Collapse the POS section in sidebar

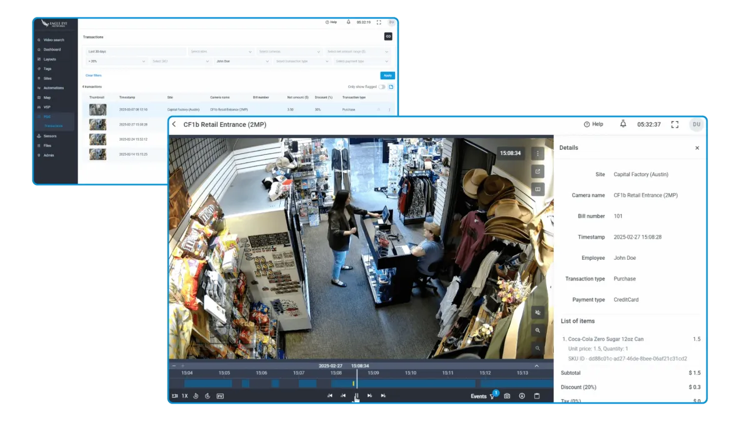tap(54, 117)
